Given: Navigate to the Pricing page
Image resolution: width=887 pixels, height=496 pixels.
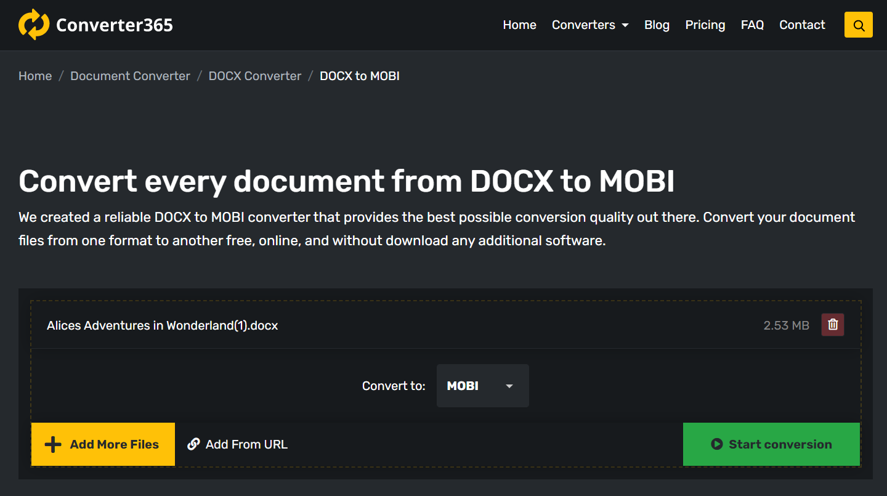Looking at the screenshot, I should click(x=705, y=25).
